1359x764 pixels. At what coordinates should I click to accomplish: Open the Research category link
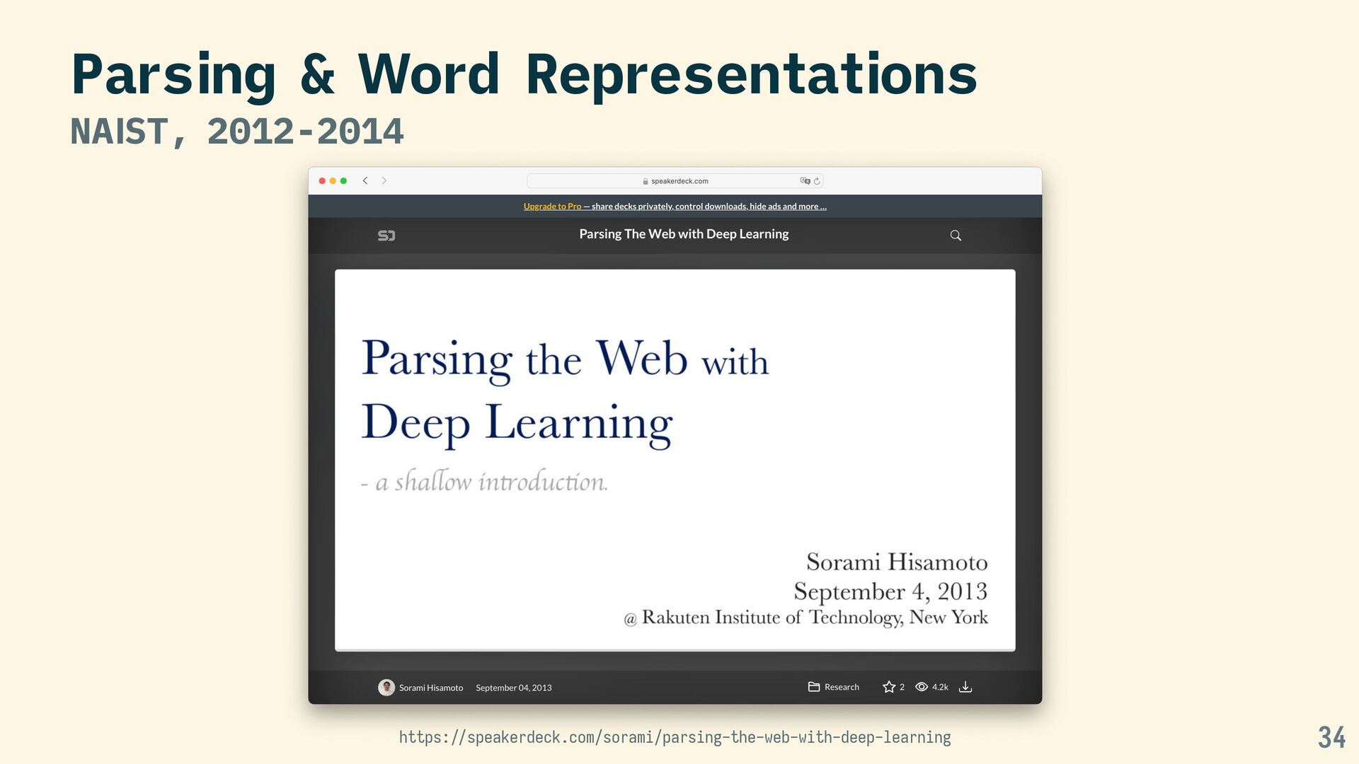[x=842, y=687]
